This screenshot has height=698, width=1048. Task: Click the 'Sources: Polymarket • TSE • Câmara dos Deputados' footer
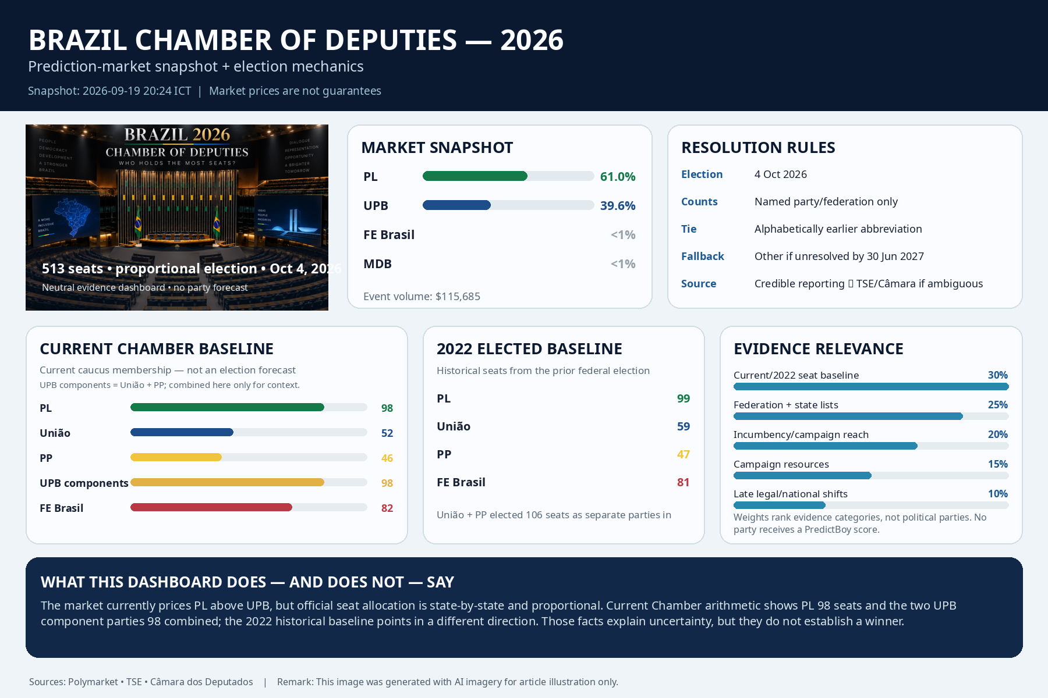(x=141, y=682)
